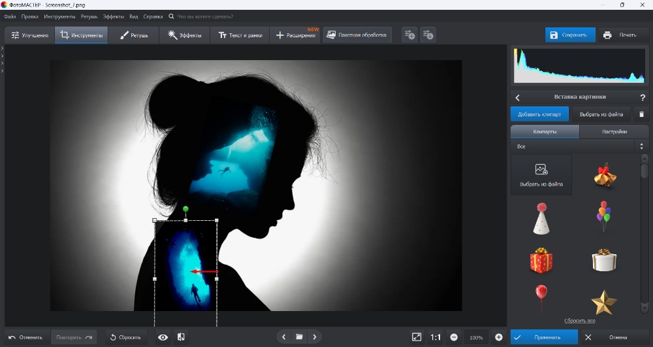Viewport: 653px width, 347px height.
Task: Toggle the before/after comparison view
Action: [181, 337]
